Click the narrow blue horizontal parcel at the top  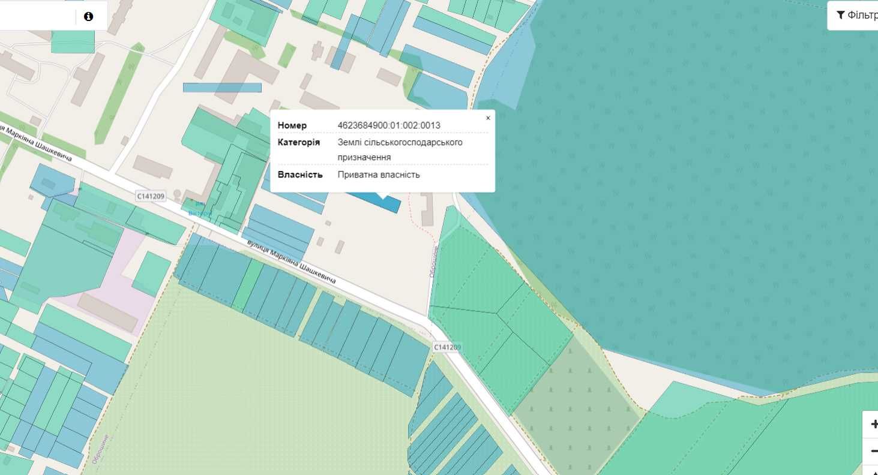(222, 88)
